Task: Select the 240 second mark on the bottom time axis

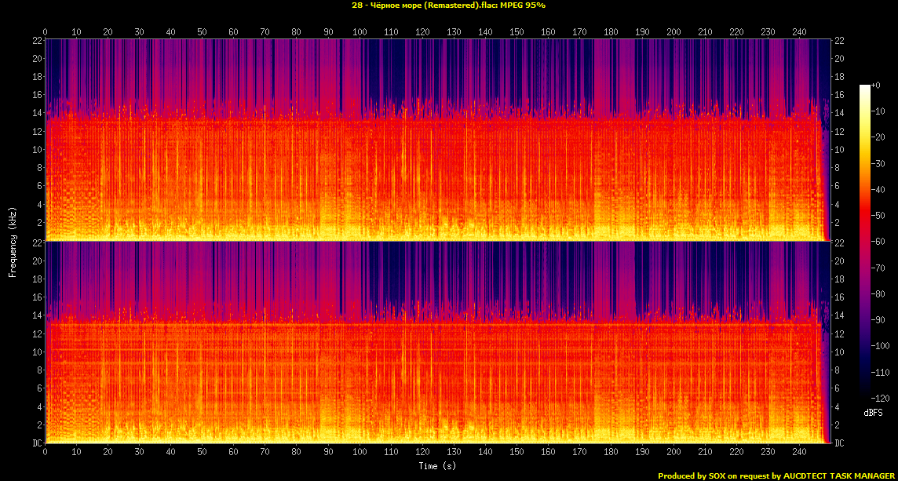Action: pyautogui.click(x=799, y=453)
